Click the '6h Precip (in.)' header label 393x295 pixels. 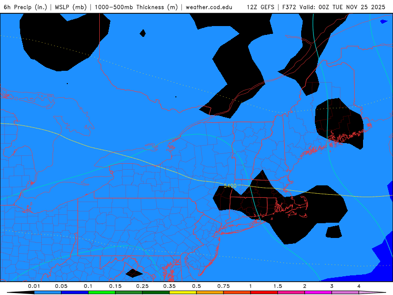26,7
